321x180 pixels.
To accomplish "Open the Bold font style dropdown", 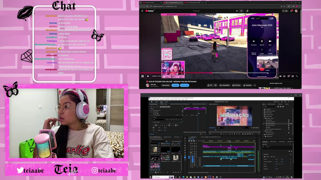I will pyautogui.click(x=159, y=119).
